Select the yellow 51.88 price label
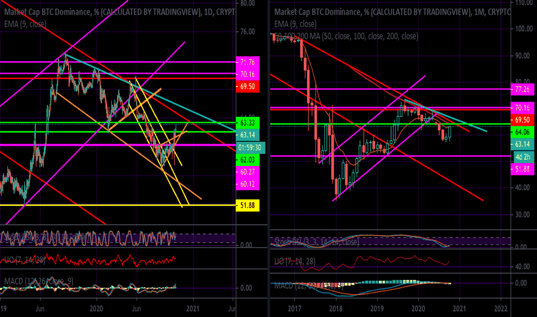This screenshot has width=537, height=317. tap(248, 205)
